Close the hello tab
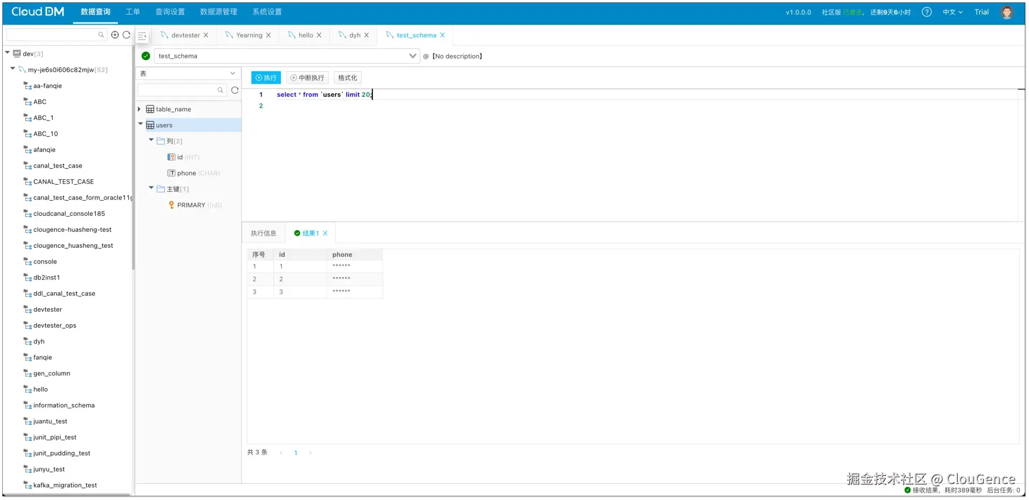The width and height of the screenshot is (1029, 500). tap(319, 35)
